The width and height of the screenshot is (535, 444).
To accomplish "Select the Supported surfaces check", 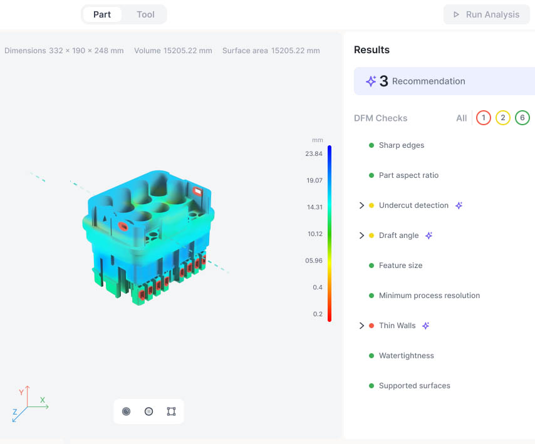I will coord(414,386).
